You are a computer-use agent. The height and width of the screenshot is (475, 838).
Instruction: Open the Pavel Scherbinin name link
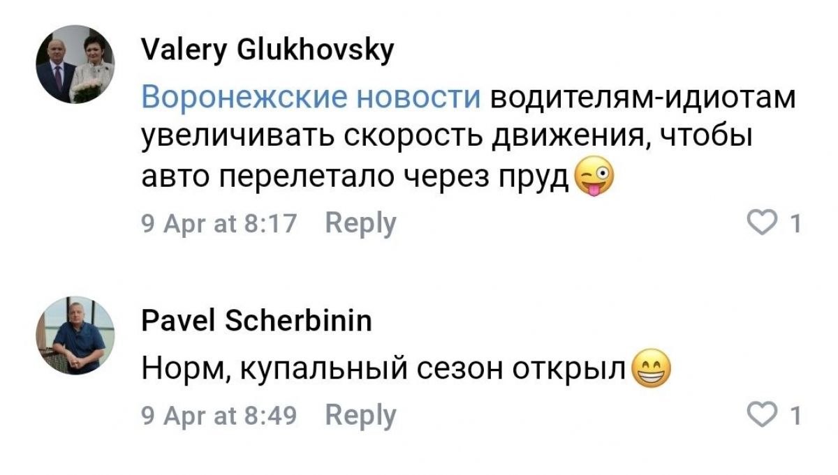coord(256,322)
